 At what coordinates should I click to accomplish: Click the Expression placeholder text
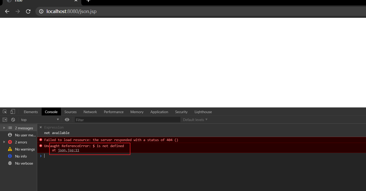[x=54, y=127]
